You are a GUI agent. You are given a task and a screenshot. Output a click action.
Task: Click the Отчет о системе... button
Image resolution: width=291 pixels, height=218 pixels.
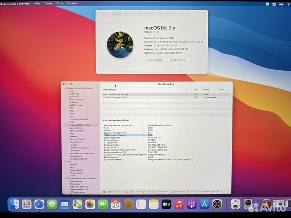pyautogui.click(x=155, y=60)
